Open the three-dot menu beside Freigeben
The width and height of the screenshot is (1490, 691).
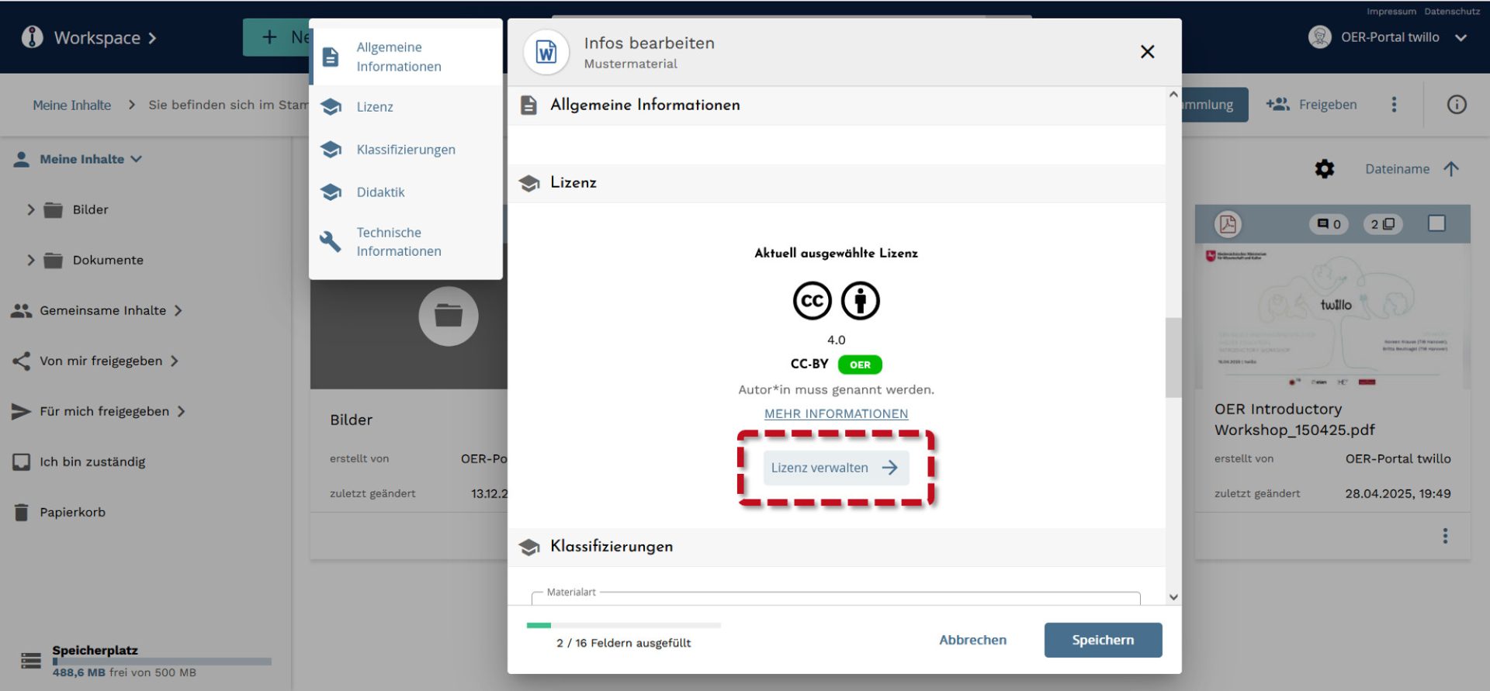(1394, 105)
